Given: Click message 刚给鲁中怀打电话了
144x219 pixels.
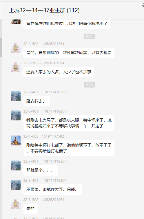Looking at the screenshot, I should 69,148.
